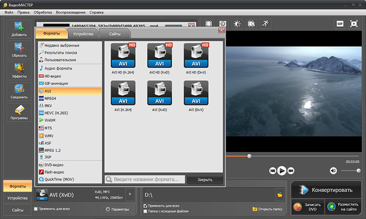The height and width of the screenshot is (219, 366).
Task: Select QuickTime (MOV) category
Action: 70,179
